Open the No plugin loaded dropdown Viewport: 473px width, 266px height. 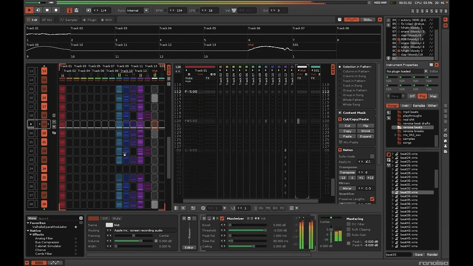[x=407, y=71]
